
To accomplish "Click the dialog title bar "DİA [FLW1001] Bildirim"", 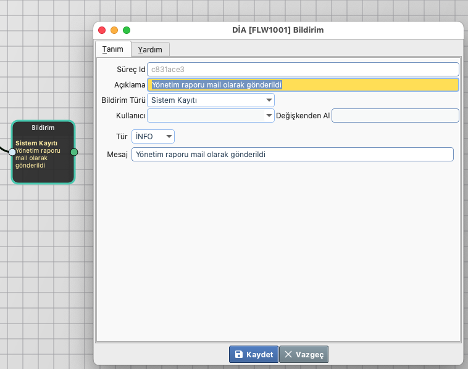I will coord(278,30).
